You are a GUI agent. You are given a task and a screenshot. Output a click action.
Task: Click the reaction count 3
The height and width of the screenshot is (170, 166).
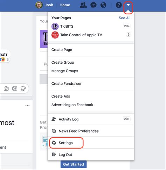click(x=8, y=59)
